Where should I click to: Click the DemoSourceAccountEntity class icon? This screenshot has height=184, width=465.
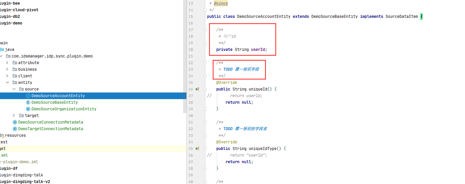click(28, 96)
